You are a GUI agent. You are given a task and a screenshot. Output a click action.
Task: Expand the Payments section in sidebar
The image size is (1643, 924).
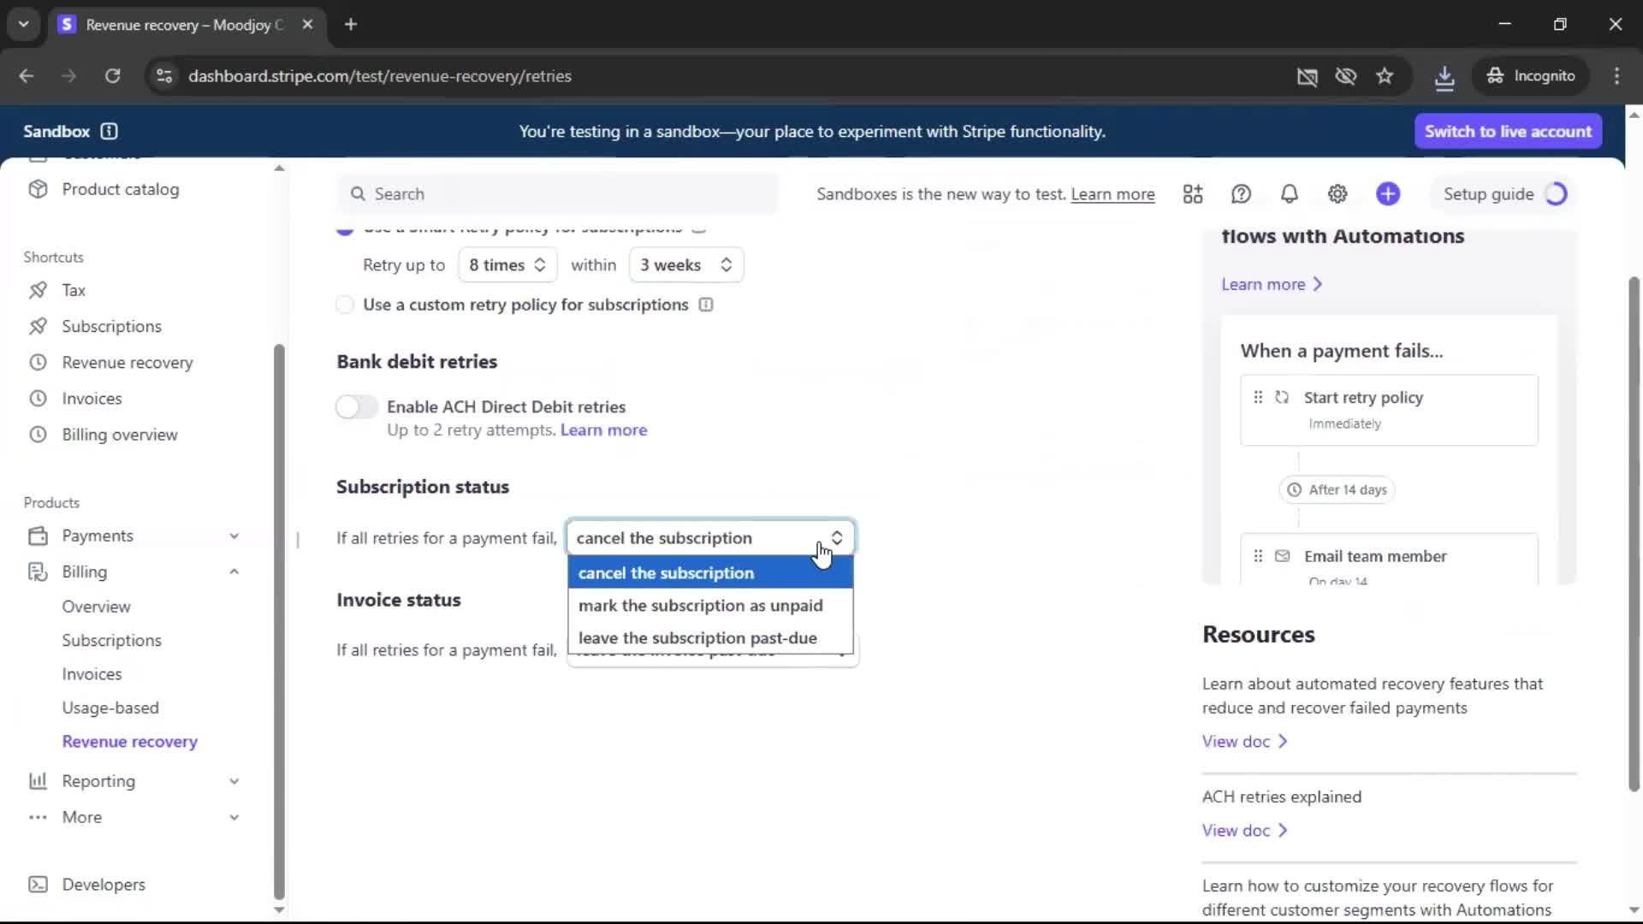234,536
